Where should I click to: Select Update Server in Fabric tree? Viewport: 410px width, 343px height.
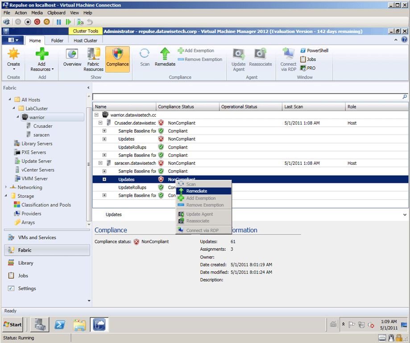click(x=36, y=161)
